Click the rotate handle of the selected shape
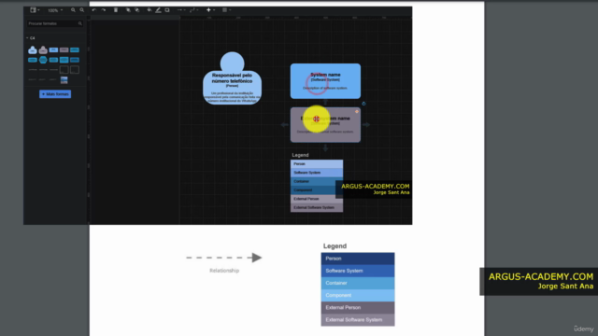The image size is (598, 336). pos(363,104)
